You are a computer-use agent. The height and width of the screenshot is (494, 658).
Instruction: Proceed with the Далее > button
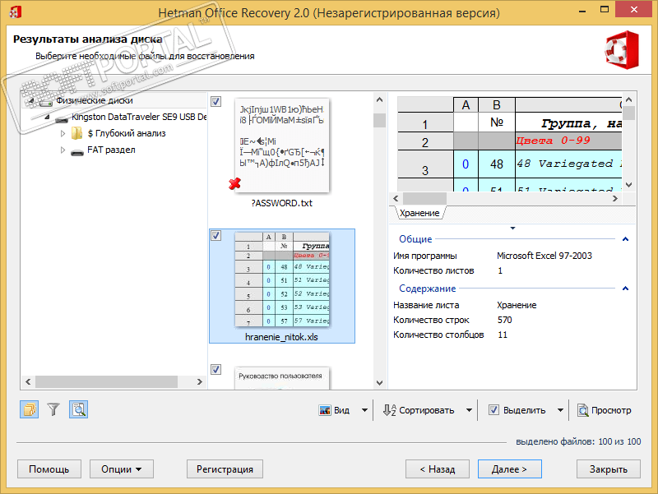pos(509,469)
